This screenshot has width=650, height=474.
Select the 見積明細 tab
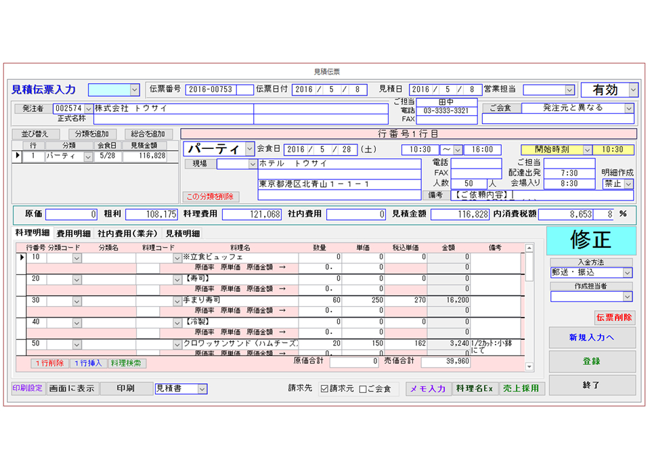click(183, 234)
